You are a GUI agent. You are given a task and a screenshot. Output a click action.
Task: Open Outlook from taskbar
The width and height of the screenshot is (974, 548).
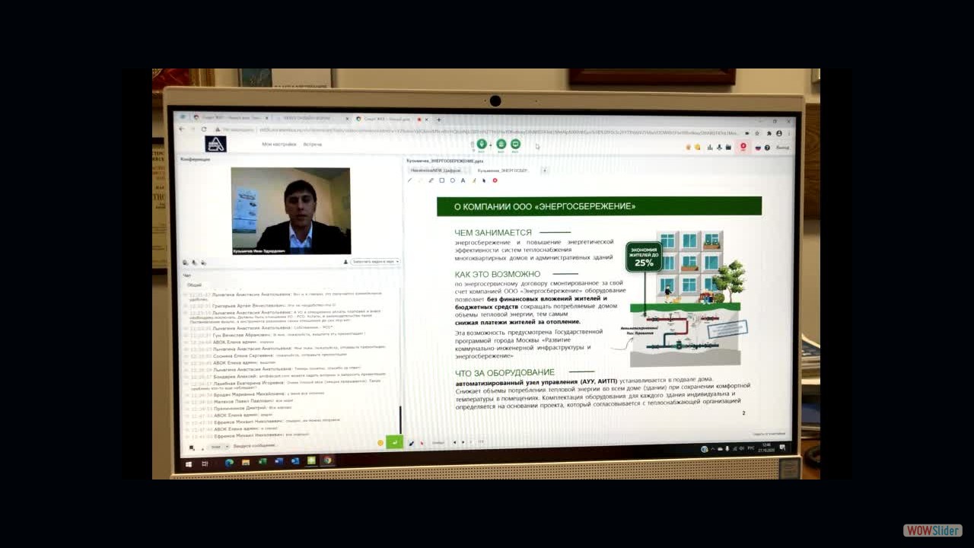(x=295, y=460)
